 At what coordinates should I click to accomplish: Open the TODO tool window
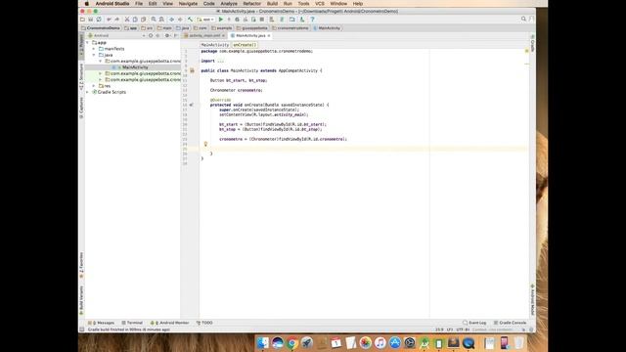coord(204,323)
